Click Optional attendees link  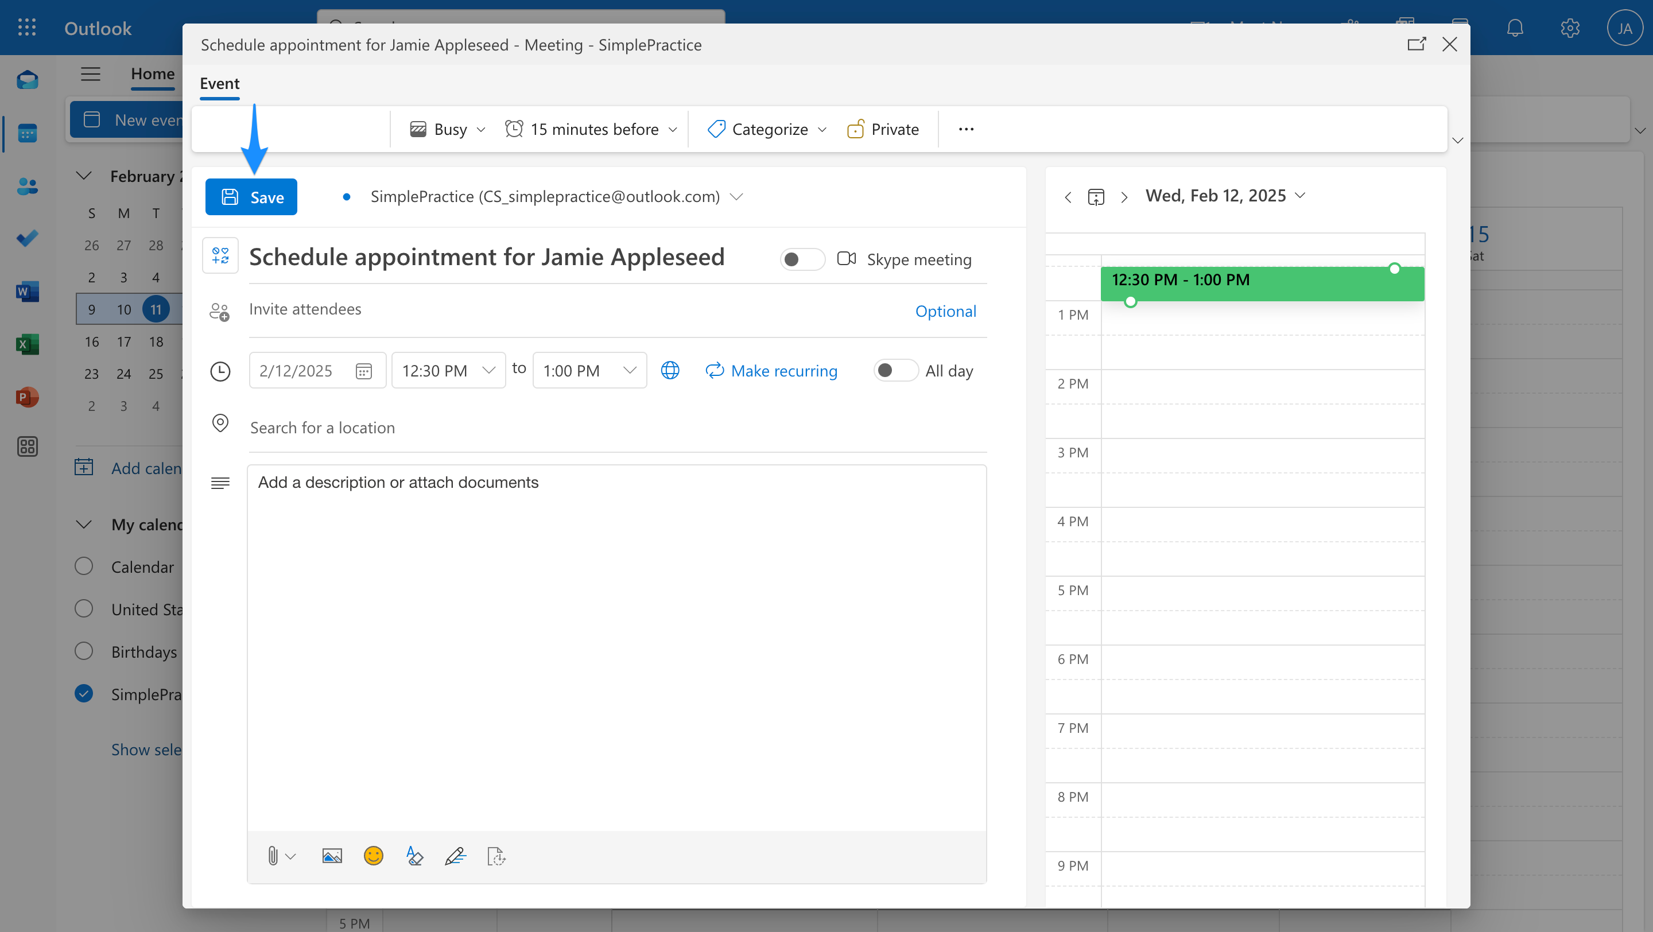(x=945, y=311)
